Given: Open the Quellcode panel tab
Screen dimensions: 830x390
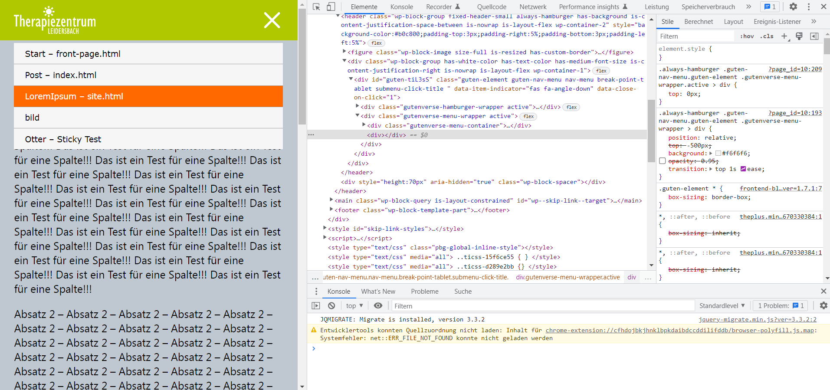Looking at the screenshot, I should [492, 7].
